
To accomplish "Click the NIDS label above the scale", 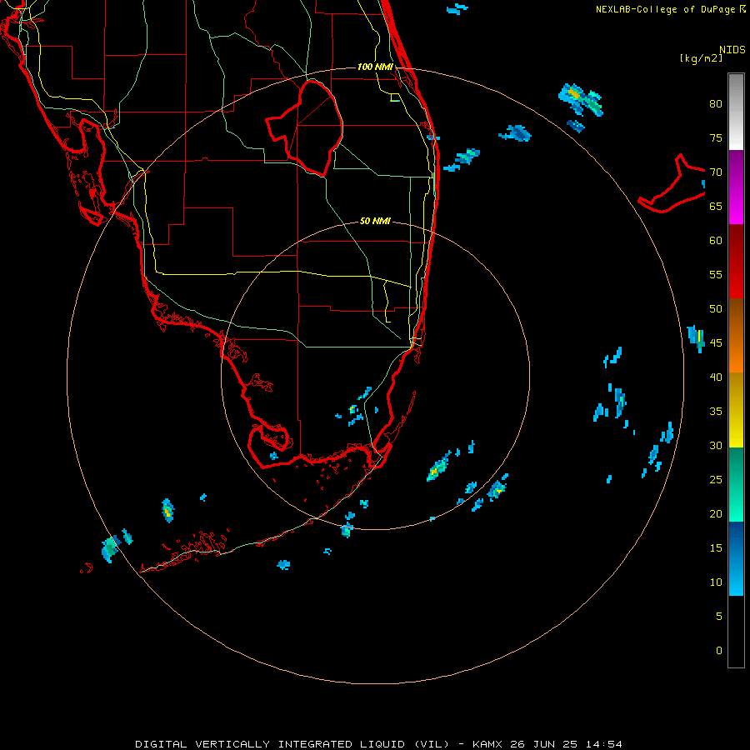I will [x=732, y=49].
